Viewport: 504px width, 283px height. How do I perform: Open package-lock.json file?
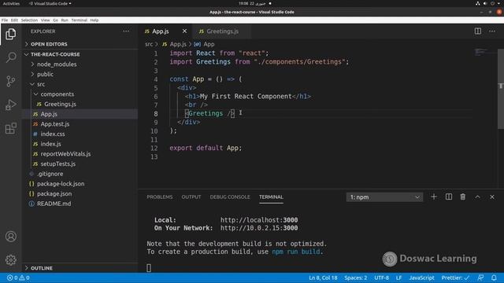61,184
